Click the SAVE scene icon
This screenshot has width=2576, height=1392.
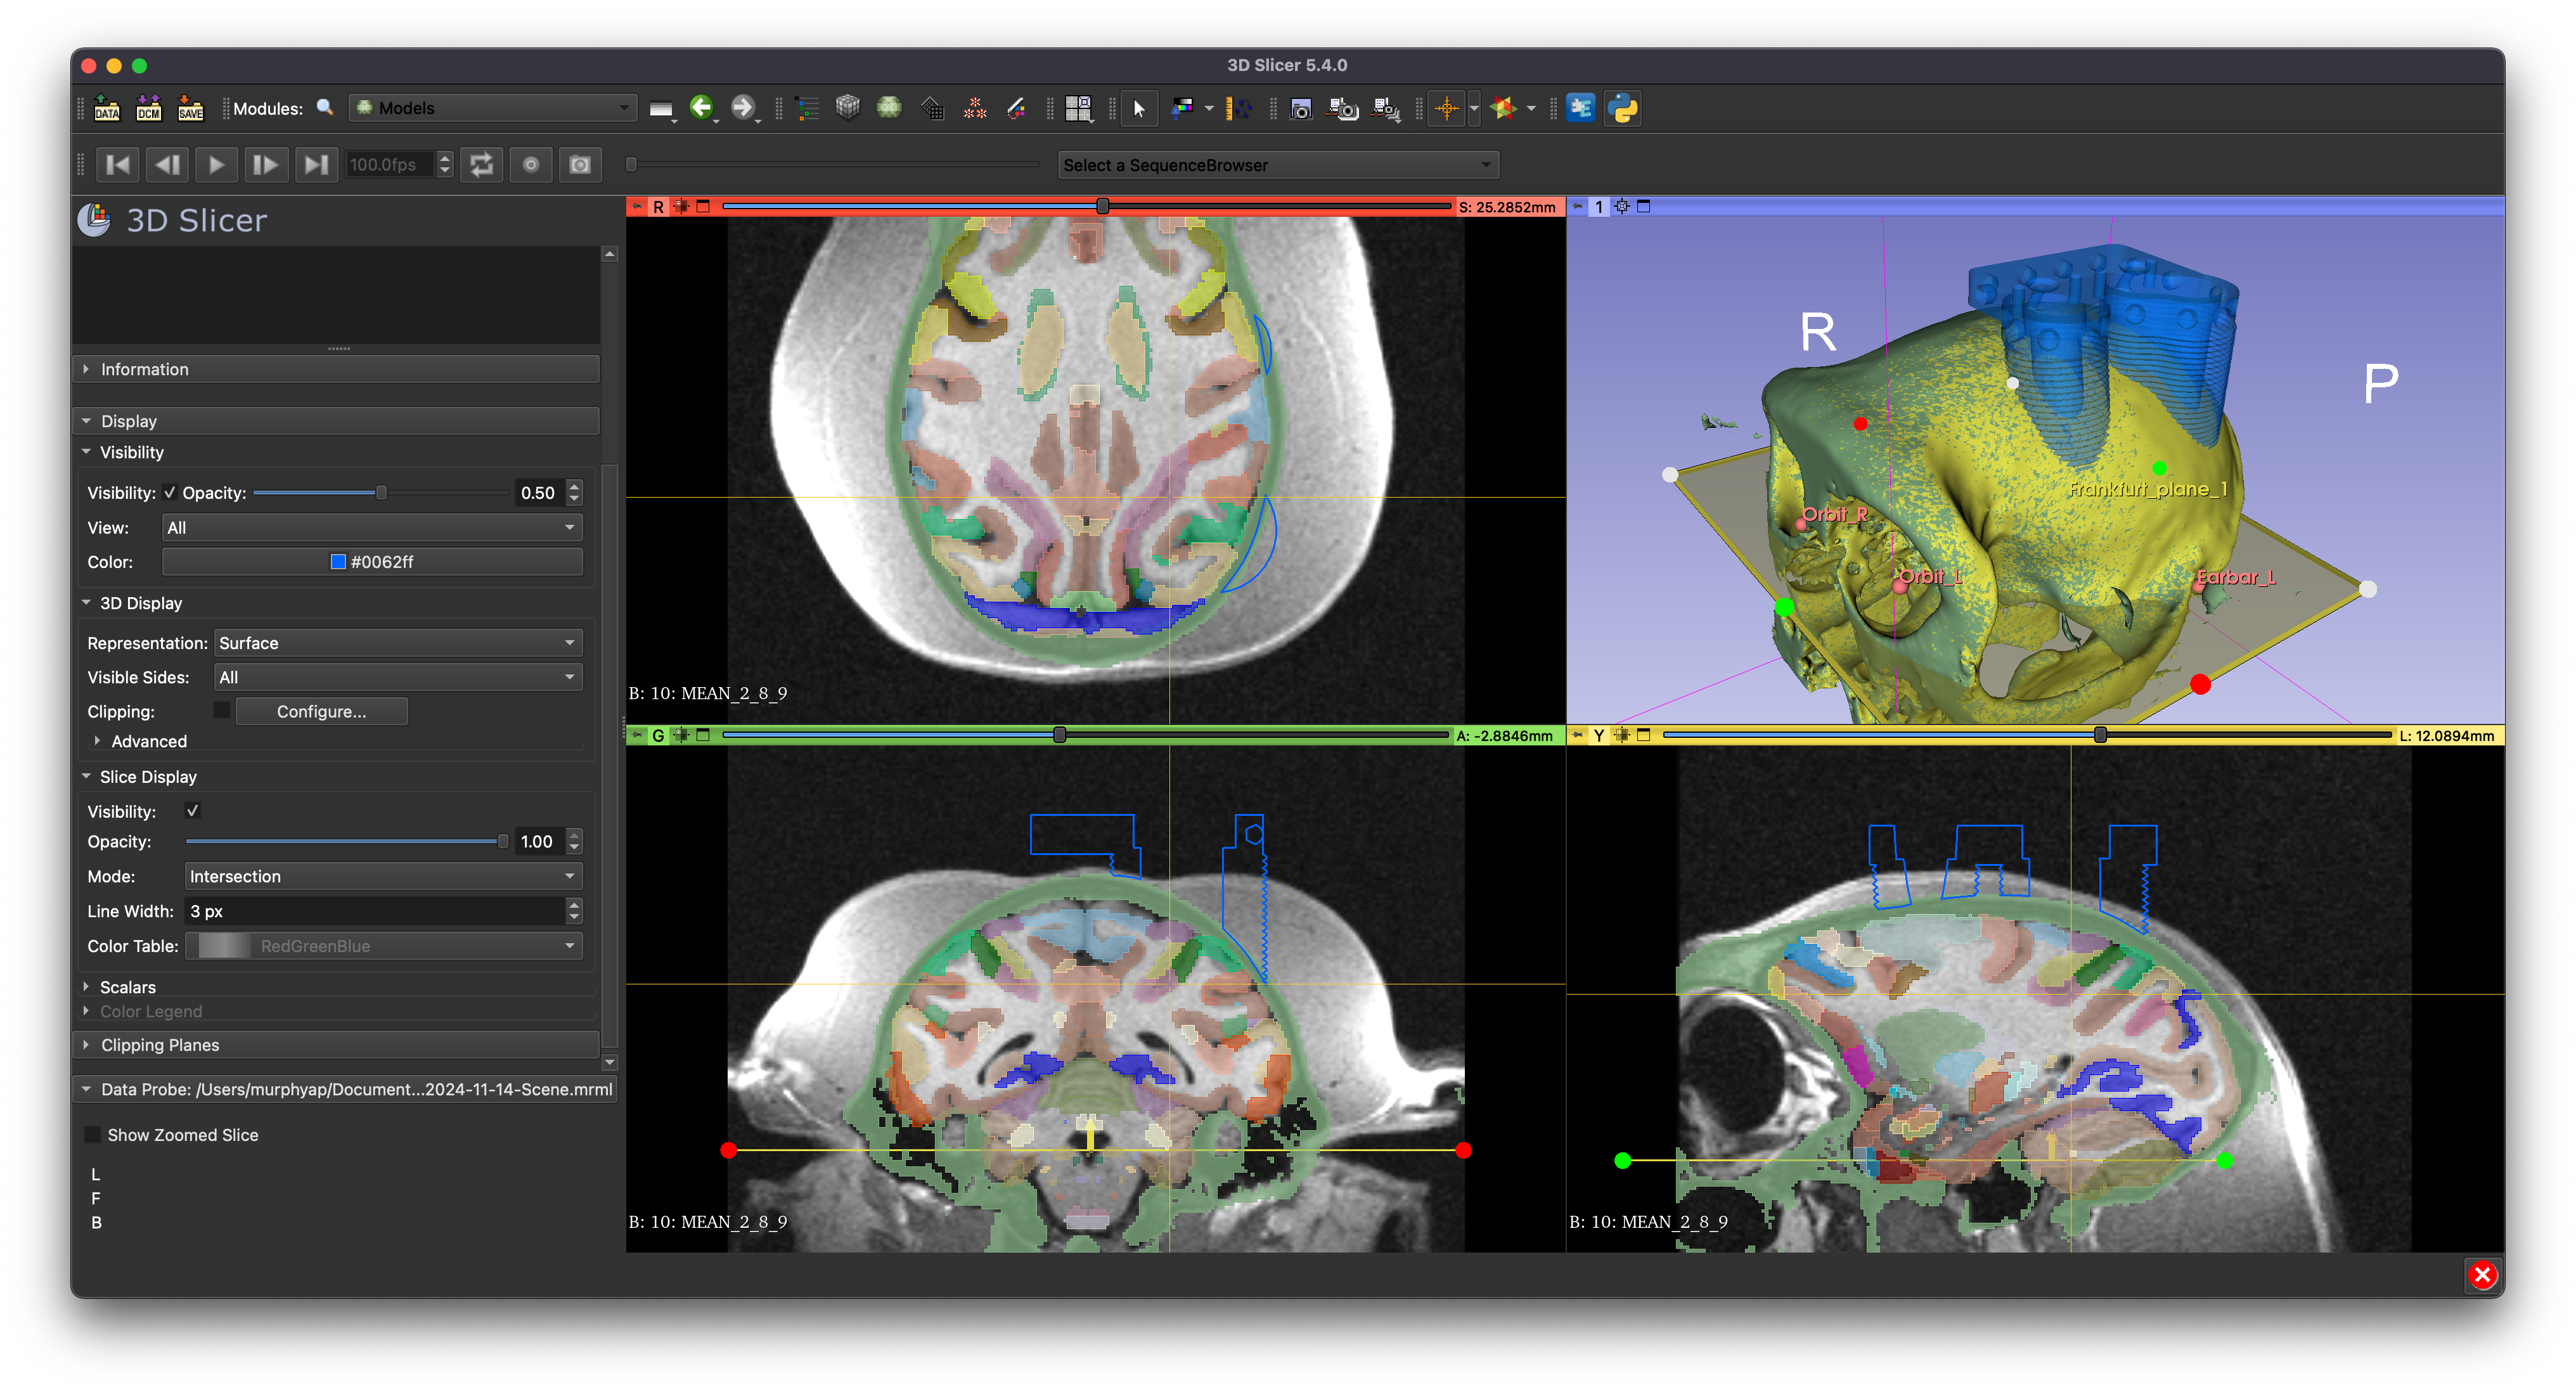191,108
